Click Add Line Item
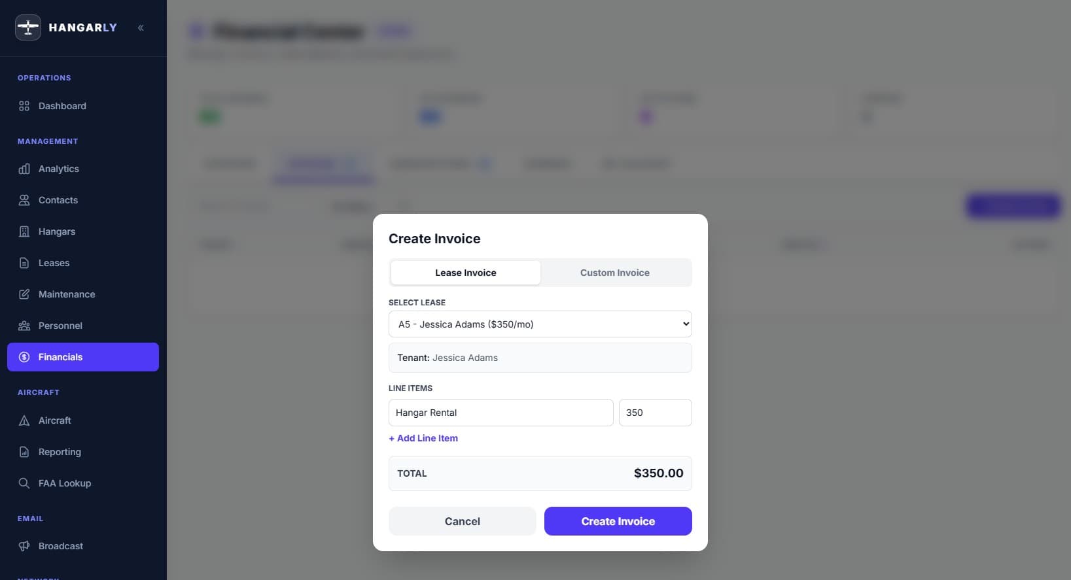Screen dimensions: 1071x580 coord(423,438)
